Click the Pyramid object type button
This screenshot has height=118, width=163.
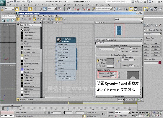[155, 52]
